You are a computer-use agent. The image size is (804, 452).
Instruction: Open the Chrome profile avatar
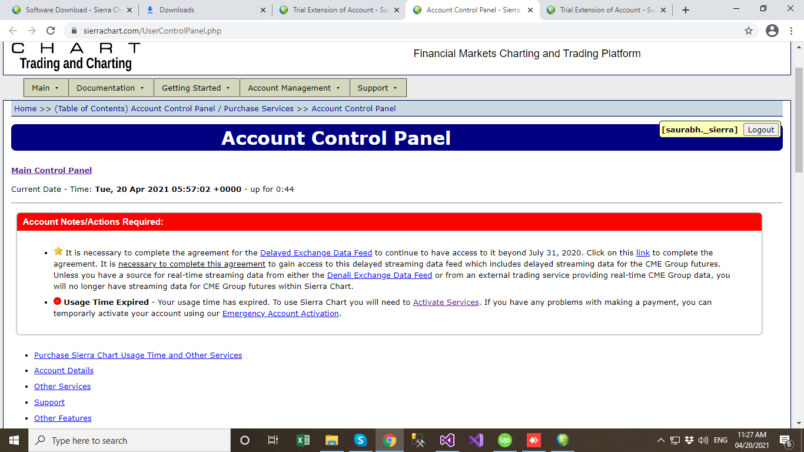tap(772, 31)
